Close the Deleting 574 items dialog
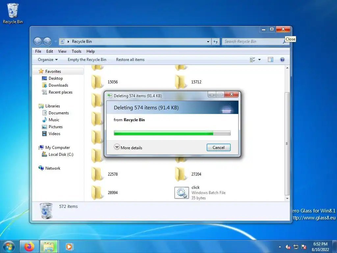 [231, 94]
